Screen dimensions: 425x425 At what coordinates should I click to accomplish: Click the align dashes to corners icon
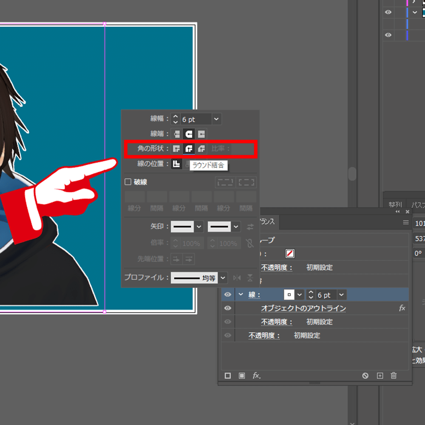tap(246, 182)
